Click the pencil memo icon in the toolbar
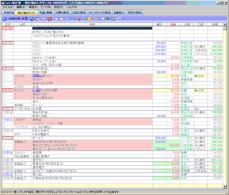Screen dimensions: 229x195 79,19
